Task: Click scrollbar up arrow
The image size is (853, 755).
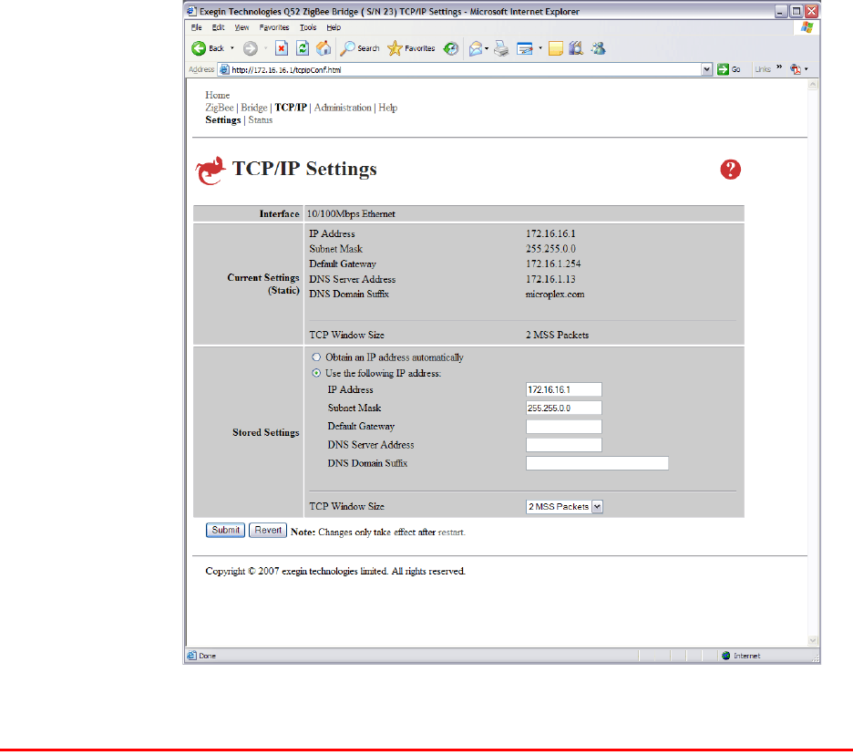Action: coord(813,85)
